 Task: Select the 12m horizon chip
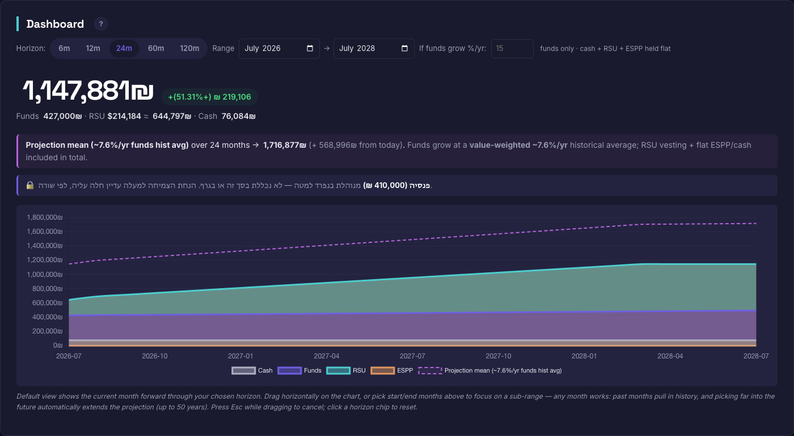tap(93, 49)
